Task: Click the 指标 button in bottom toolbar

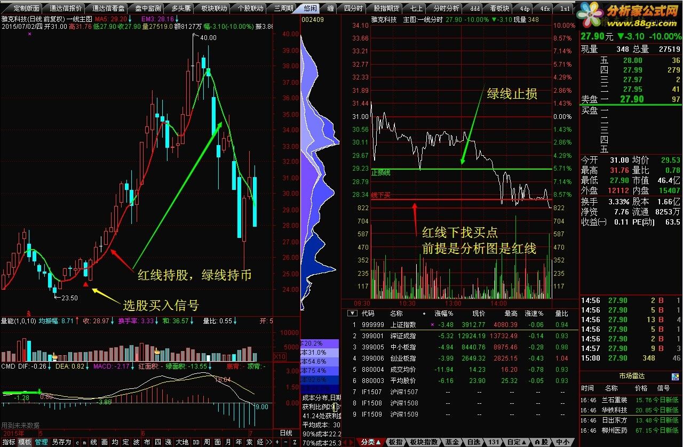Action: pos(9,442)
